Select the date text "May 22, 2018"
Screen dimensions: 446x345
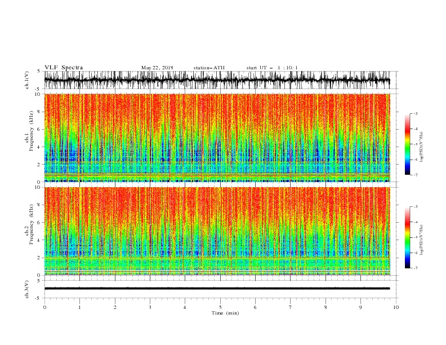point(157,68)
